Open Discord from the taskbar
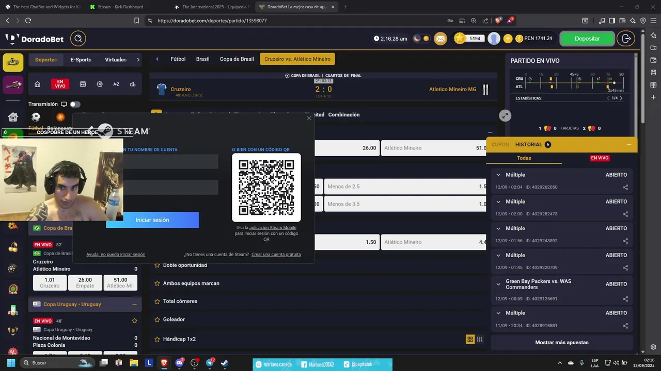The height and width of the screenshot is (371, 661). (179, 363)
